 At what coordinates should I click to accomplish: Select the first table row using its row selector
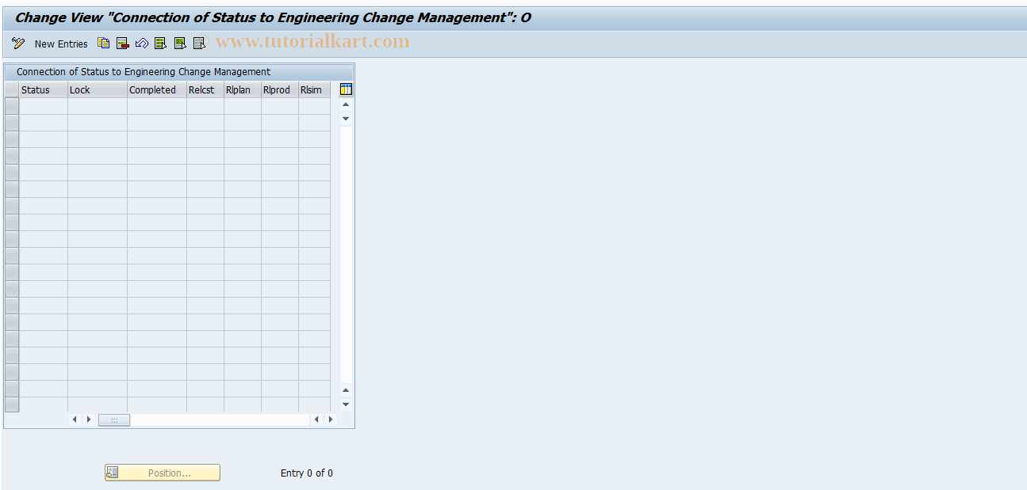(12, 106)
